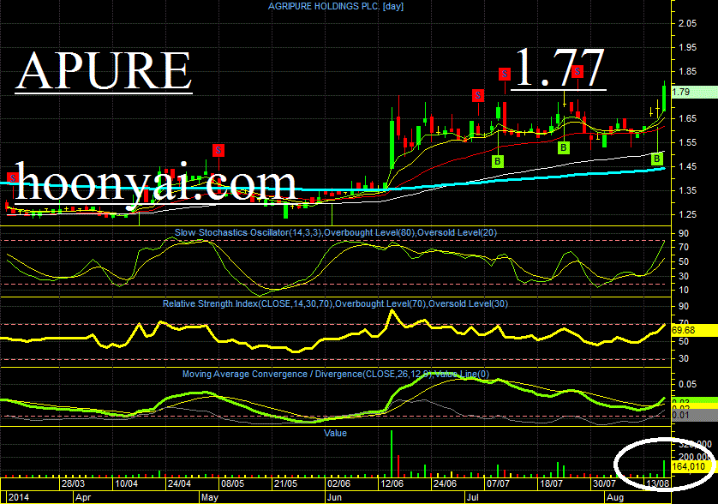Click the 28/03 date label

tap(74, 483)
